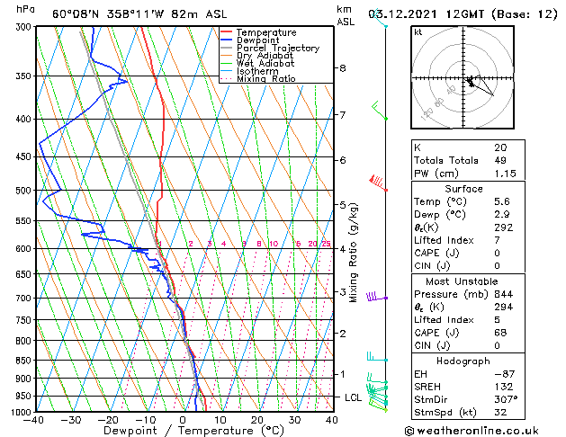Click the cyan wind barb at 300 hPa
Screen dimensions: 566x437
(379, 18)
